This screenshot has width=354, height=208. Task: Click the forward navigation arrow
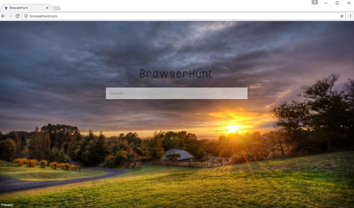pos(10,16)
